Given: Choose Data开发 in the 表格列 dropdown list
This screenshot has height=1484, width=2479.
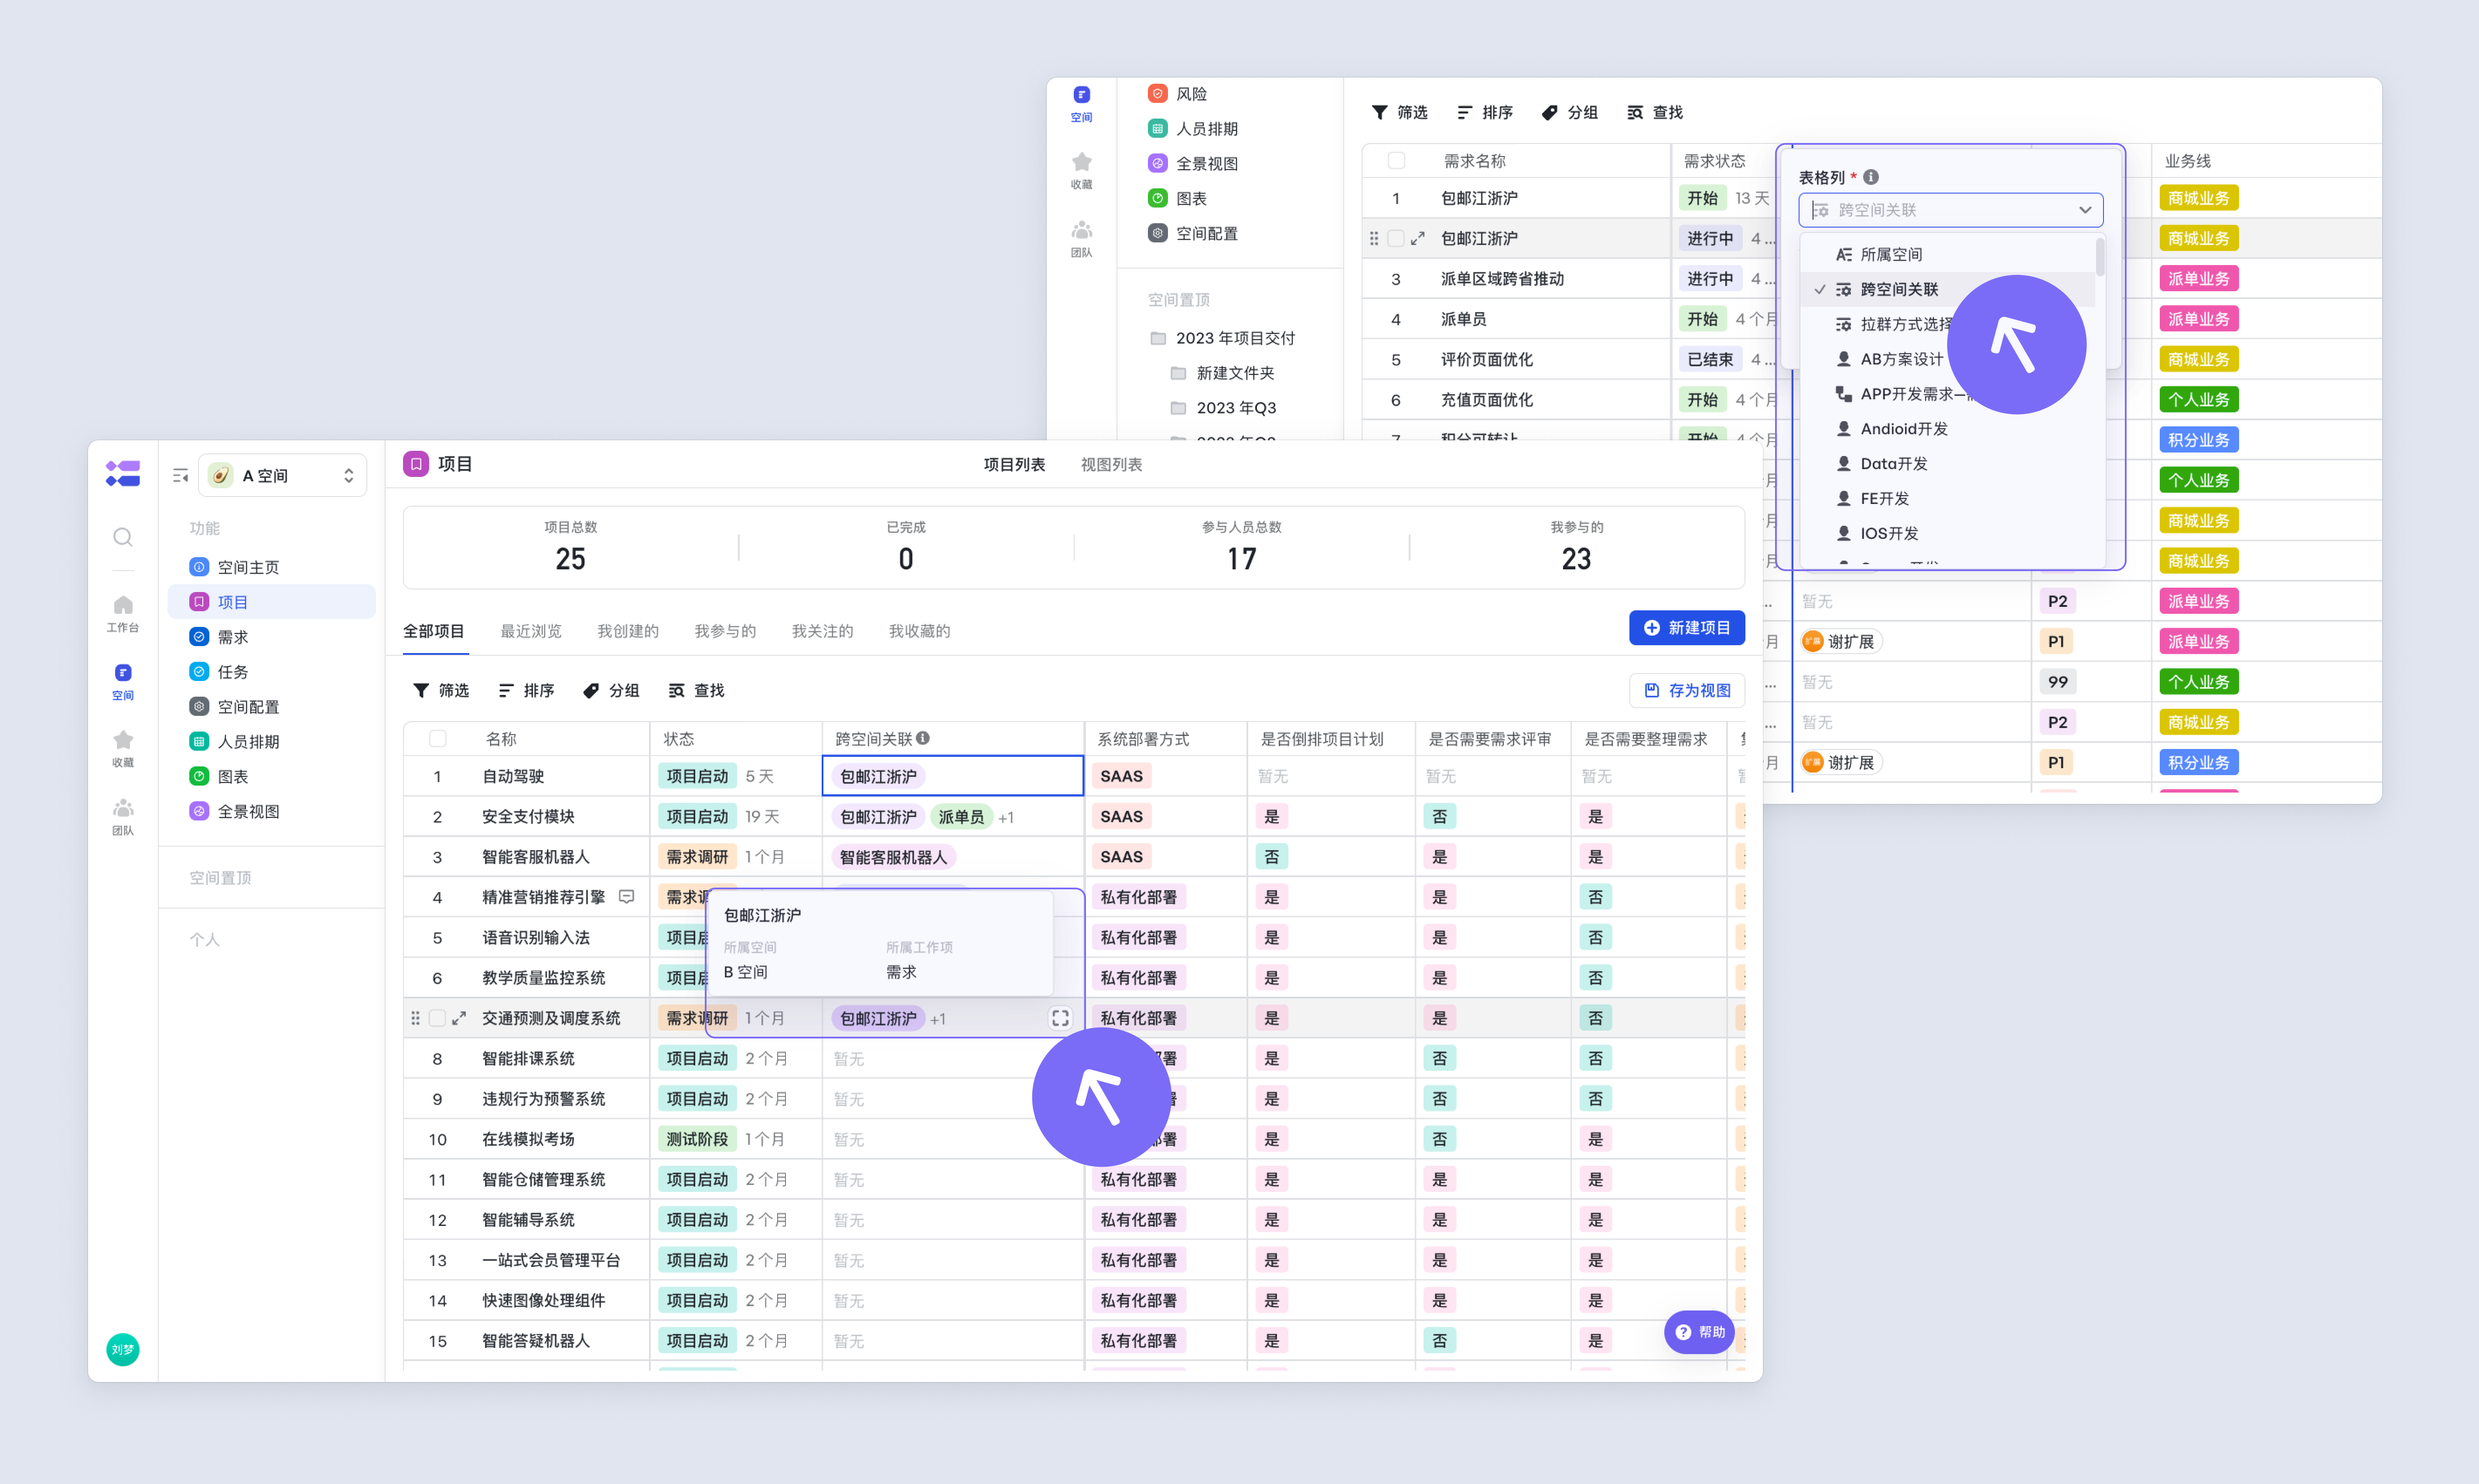Looking at the screenshot, I should (x=1947, y=464).
